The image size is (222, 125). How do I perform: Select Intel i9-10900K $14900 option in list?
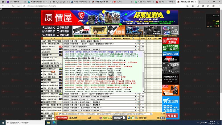[x=98, y=92]
